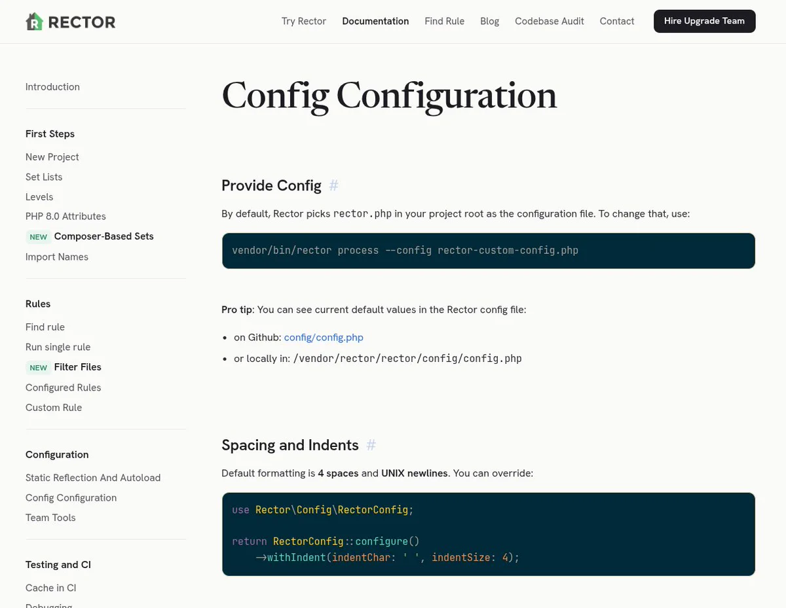Open the Blog nav link
The width and height of the screenshot is (786, 608).
(x=489, y=21)
